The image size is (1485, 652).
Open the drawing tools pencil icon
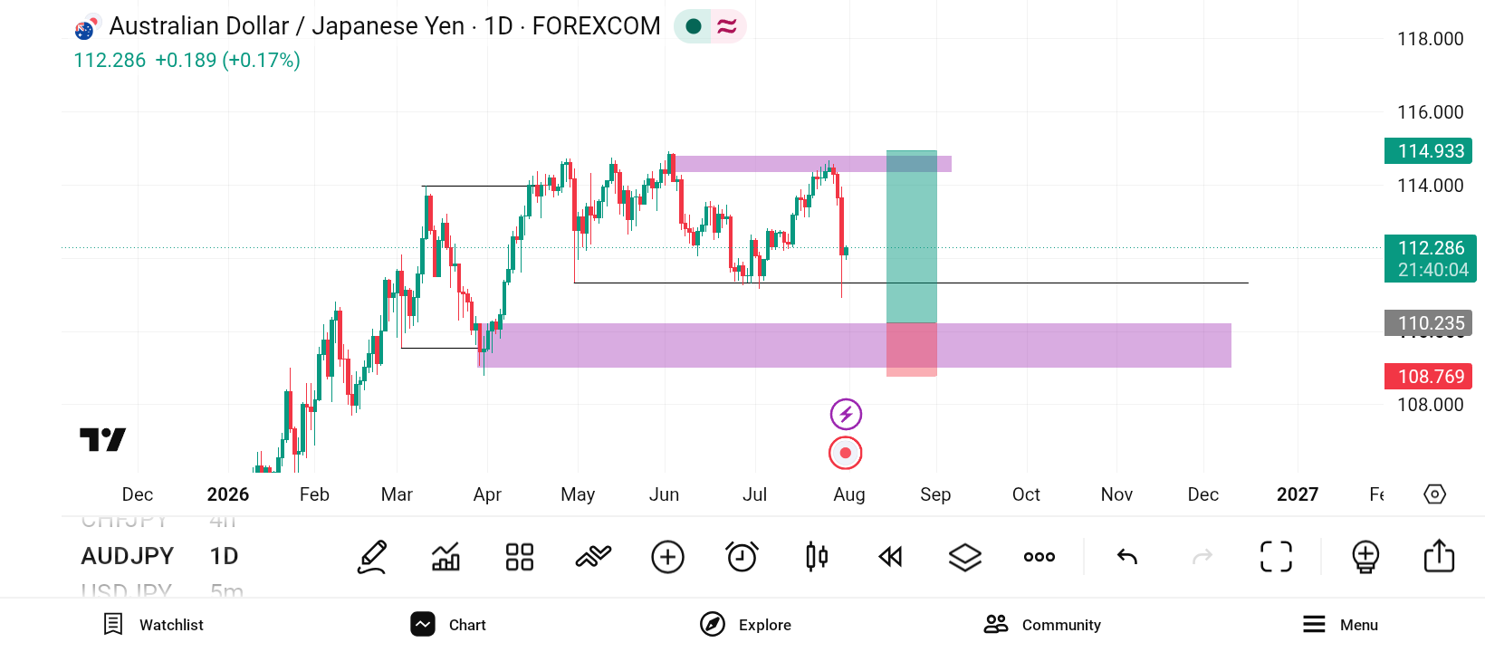[372, 557]
